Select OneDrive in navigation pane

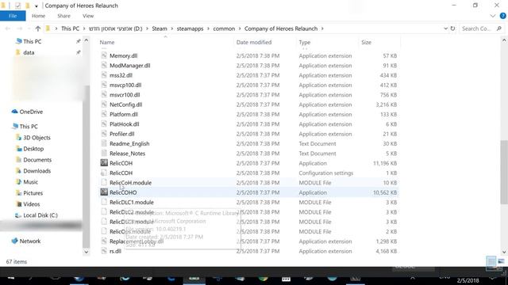(x=31, y=112)
